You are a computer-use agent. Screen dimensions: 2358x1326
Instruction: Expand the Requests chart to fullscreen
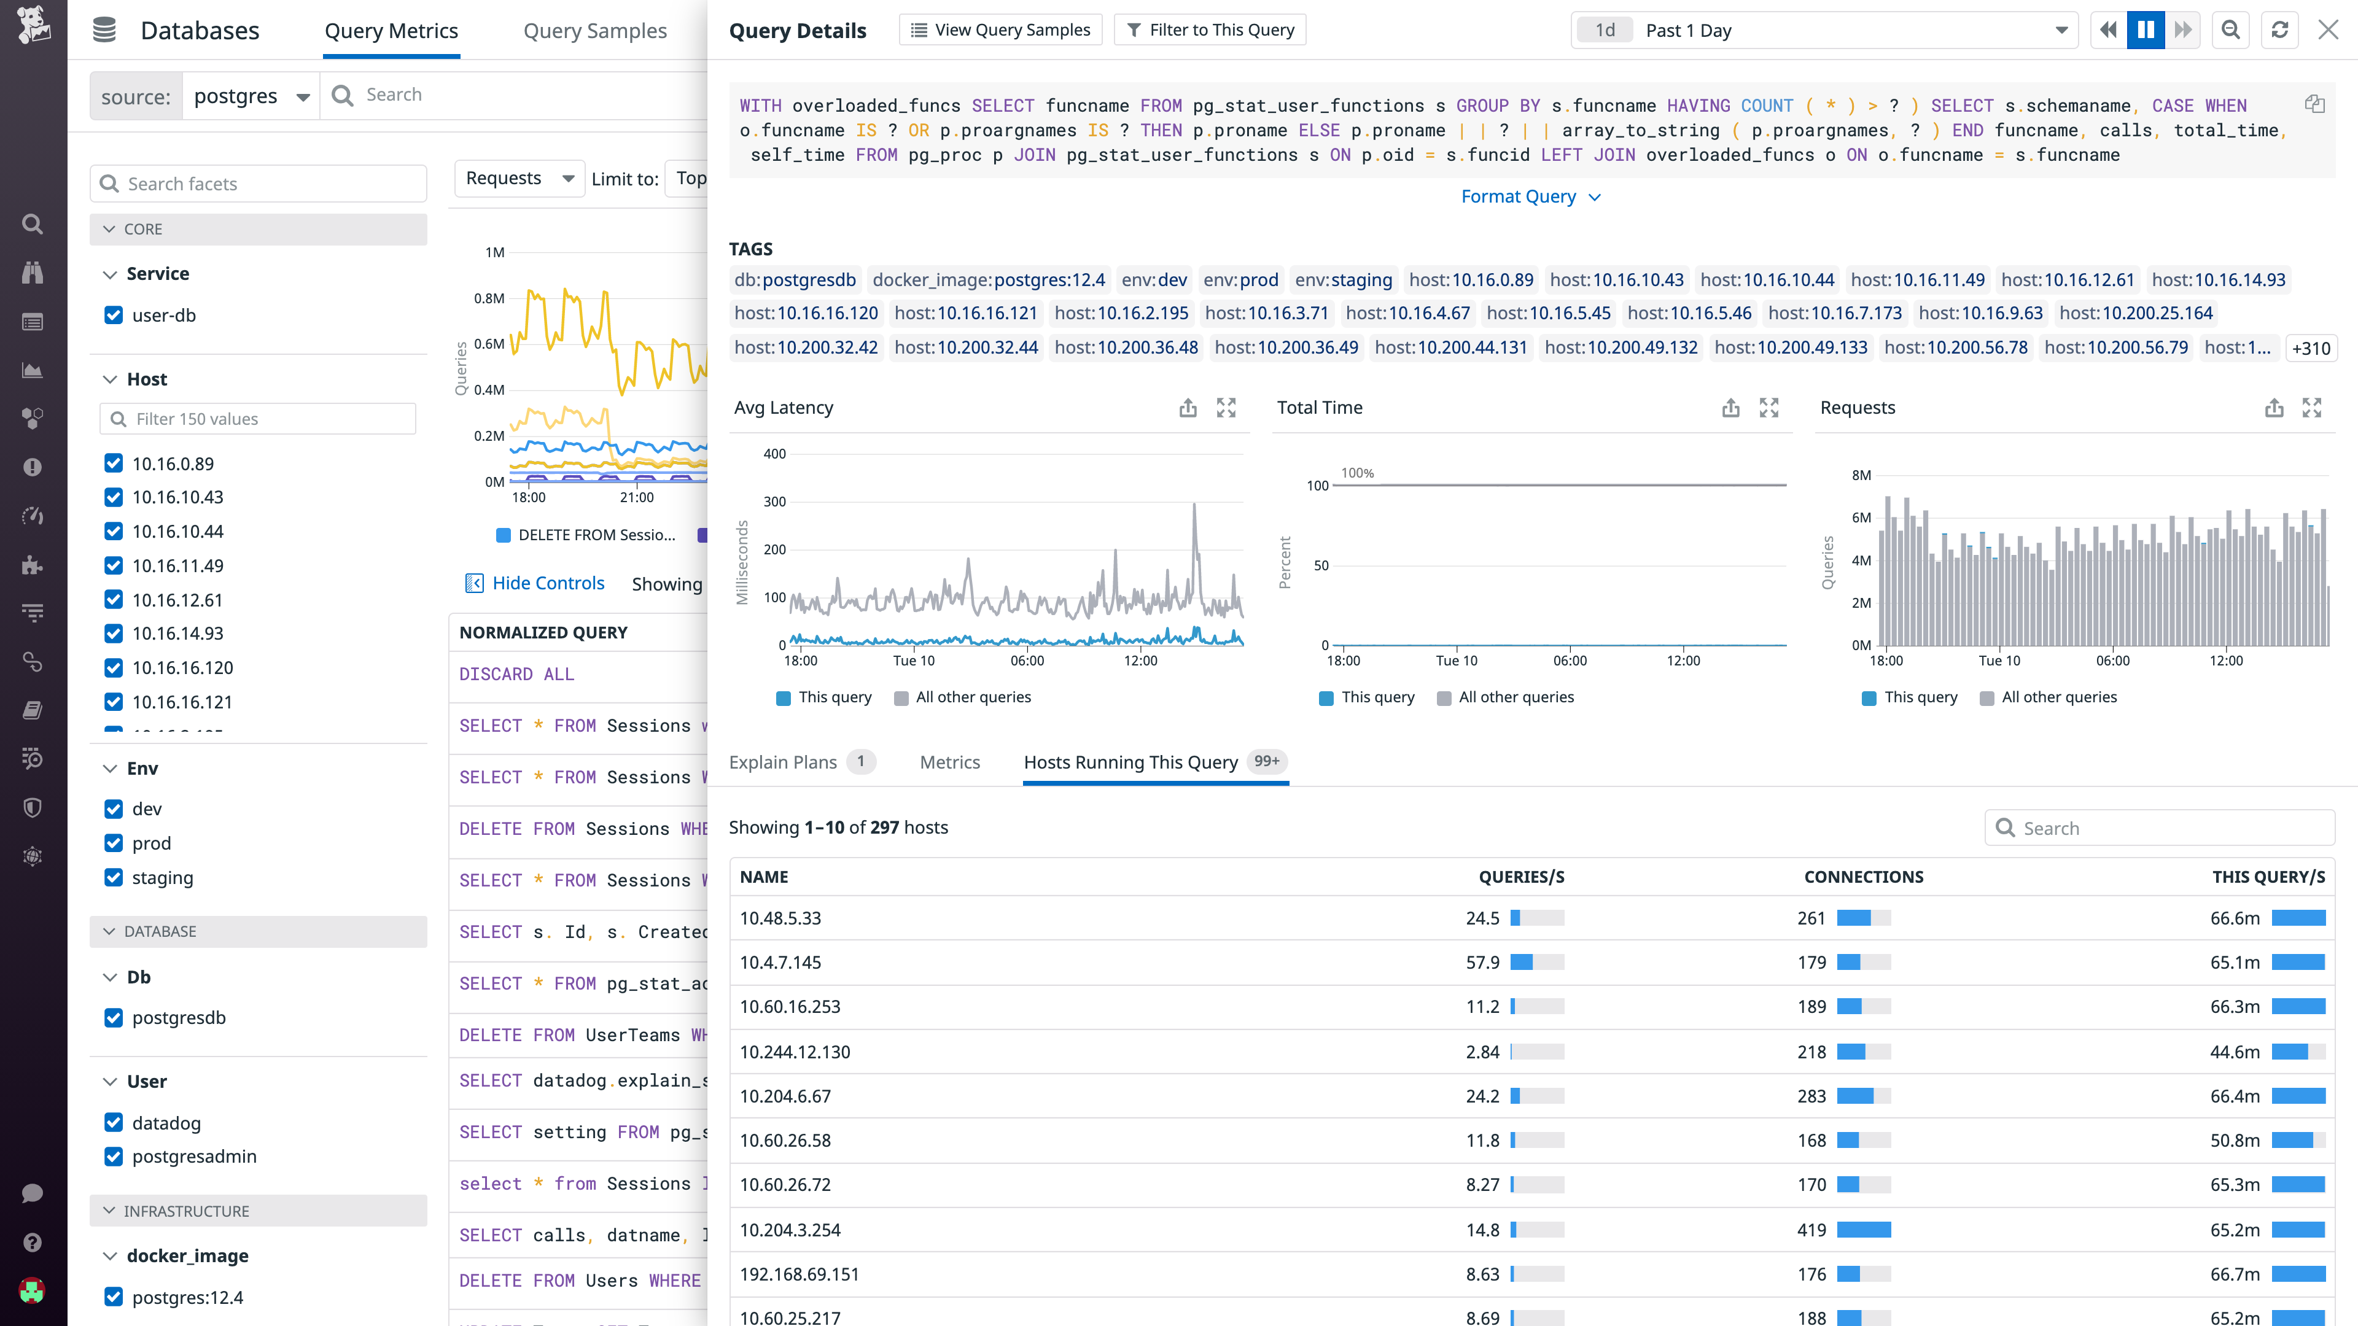(2313, 408)
